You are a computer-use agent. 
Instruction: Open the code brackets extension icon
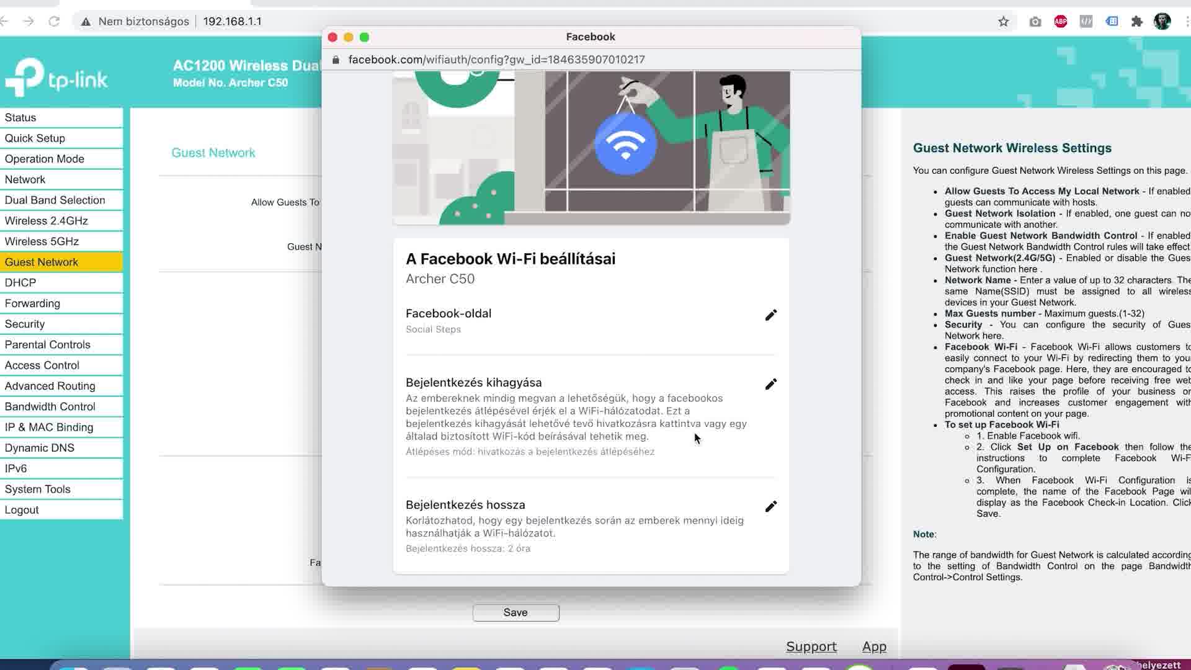pyautogui.click(x=1086, y=22)
